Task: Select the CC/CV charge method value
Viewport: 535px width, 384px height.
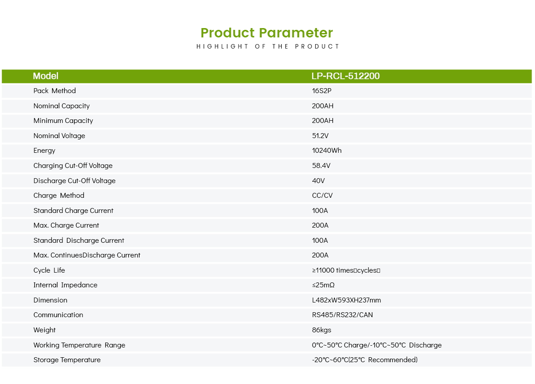Action: (x=322, y=196)
